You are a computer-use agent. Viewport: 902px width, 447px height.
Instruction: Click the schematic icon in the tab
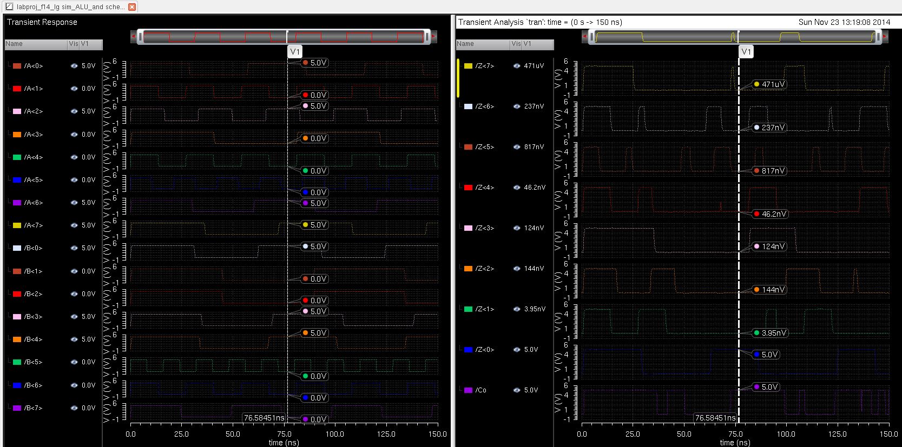point(9,7)
